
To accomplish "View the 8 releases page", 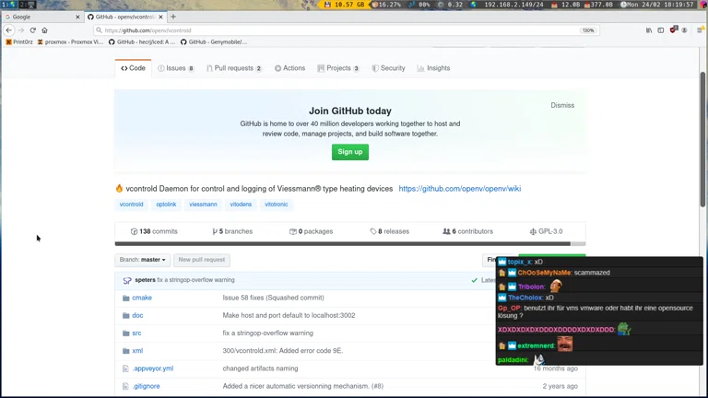I will coord(390,231).
